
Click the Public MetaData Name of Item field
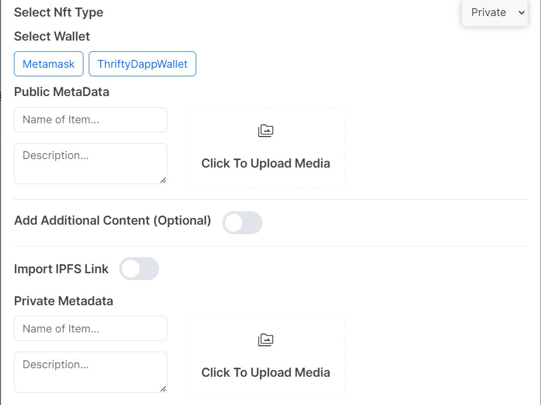[x=91, y=120]
